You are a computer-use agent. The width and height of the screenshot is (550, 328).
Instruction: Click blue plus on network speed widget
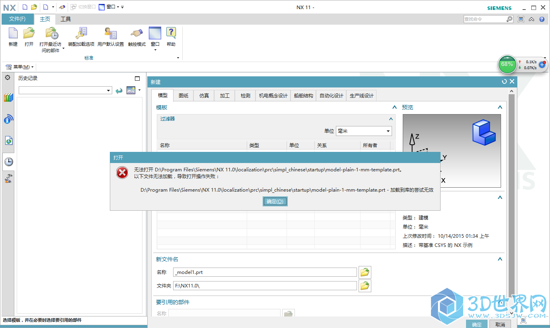(542, 64)
